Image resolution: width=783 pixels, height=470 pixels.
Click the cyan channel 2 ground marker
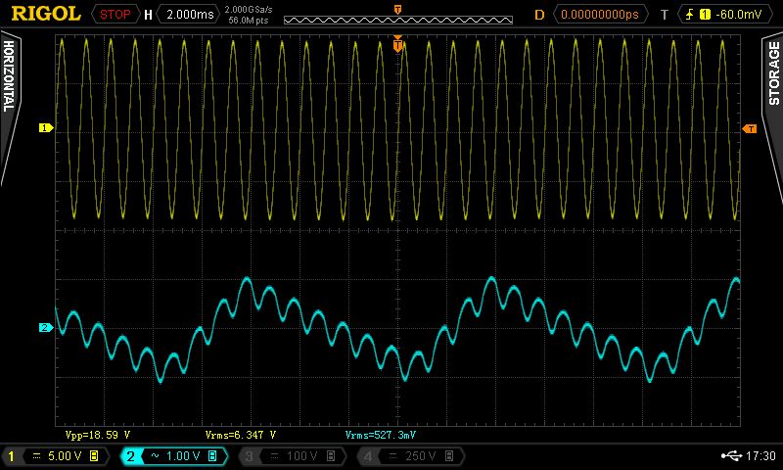[44, 327]
